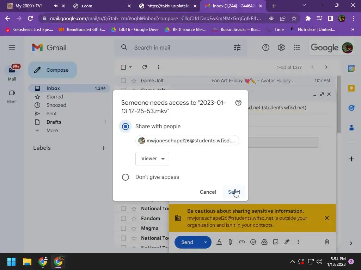Open formatting options in compose toolbar
Viewport: 361px width, 270px height.
[x=219, y=242]
